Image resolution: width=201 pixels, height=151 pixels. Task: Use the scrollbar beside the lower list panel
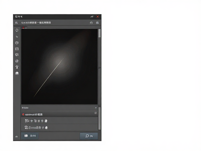pyautogui.click(x=100, y=118)
